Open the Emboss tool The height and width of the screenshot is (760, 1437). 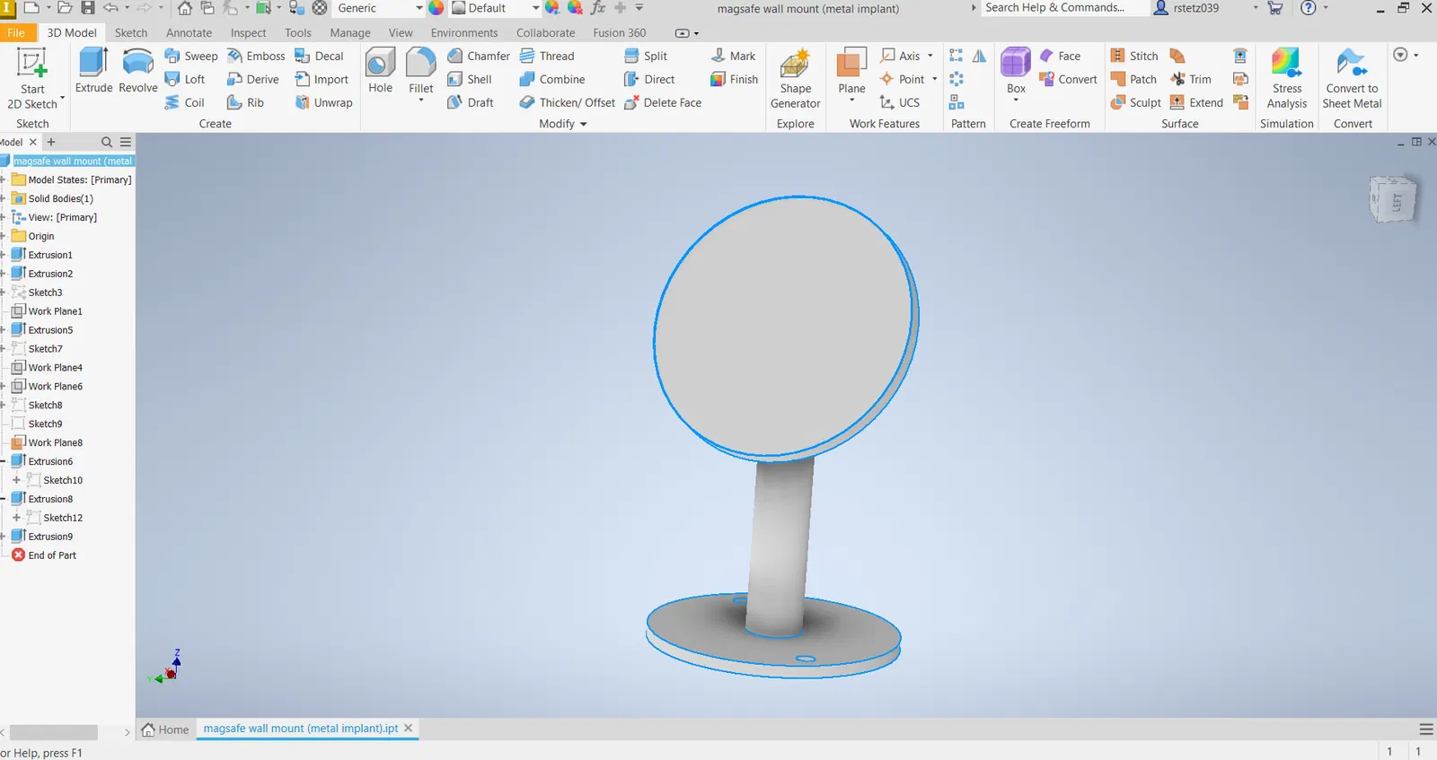click(x=256, y=56)
